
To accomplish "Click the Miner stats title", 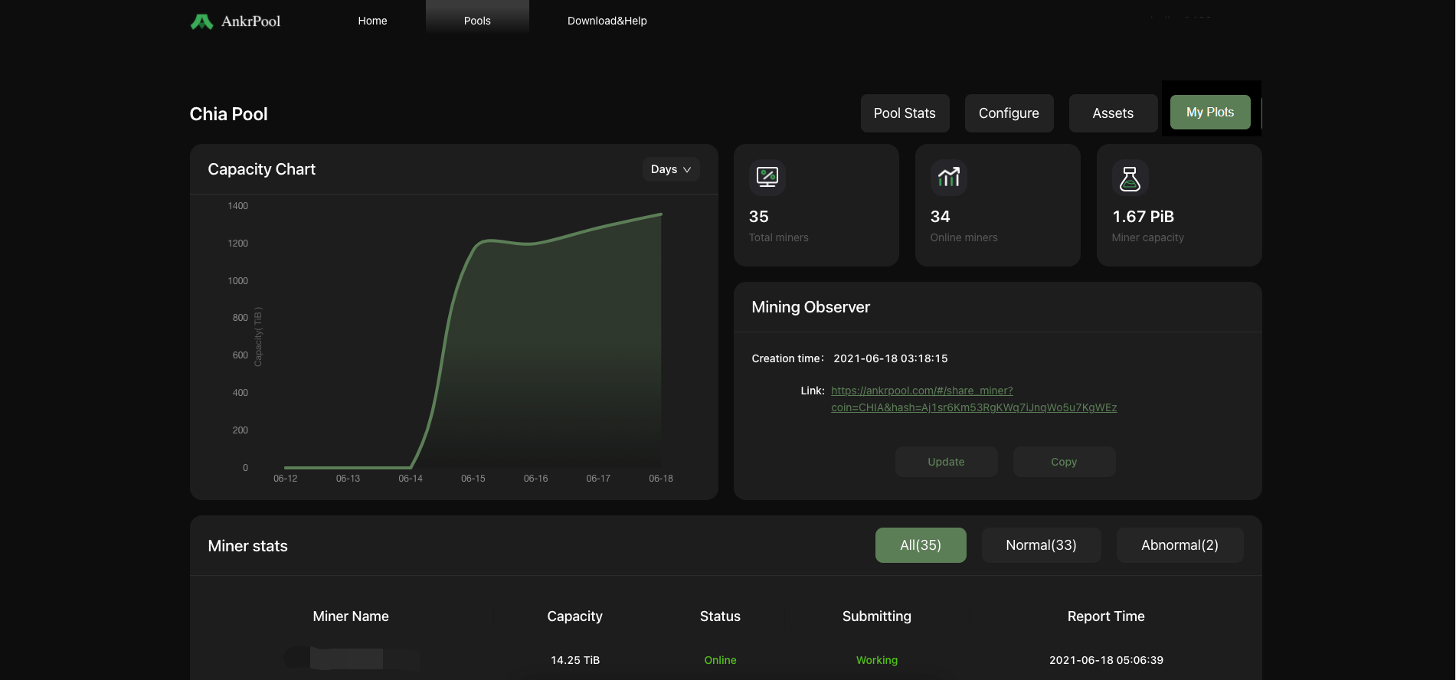I will coord(247,546).
